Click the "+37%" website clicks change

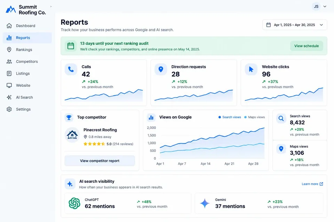[x=273, y=82]
